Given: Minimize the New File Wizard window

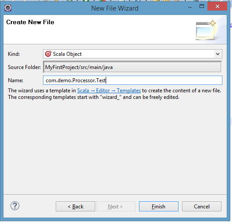Looking at the screenshot, I should [190, 7].
